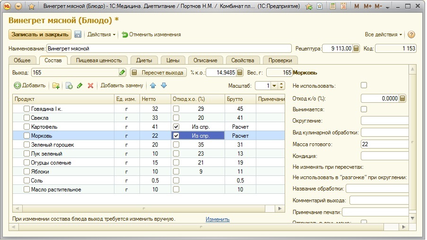Image resolution: width=427 pixels, height=240 pixels.
Task: Uncheck Отход х.о. checkbox for Картофель
Action: click(x=176, y=127)
